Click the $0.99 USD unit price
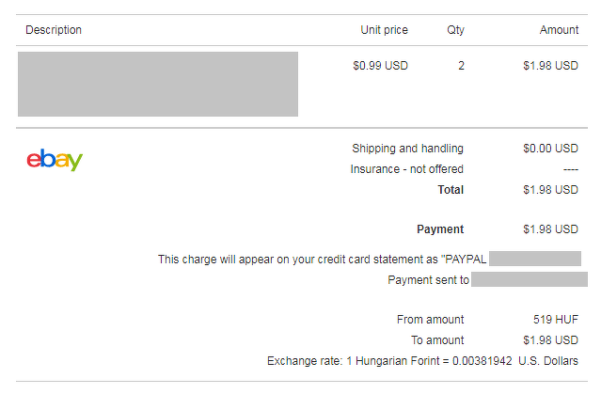 (x=380, y=66)
